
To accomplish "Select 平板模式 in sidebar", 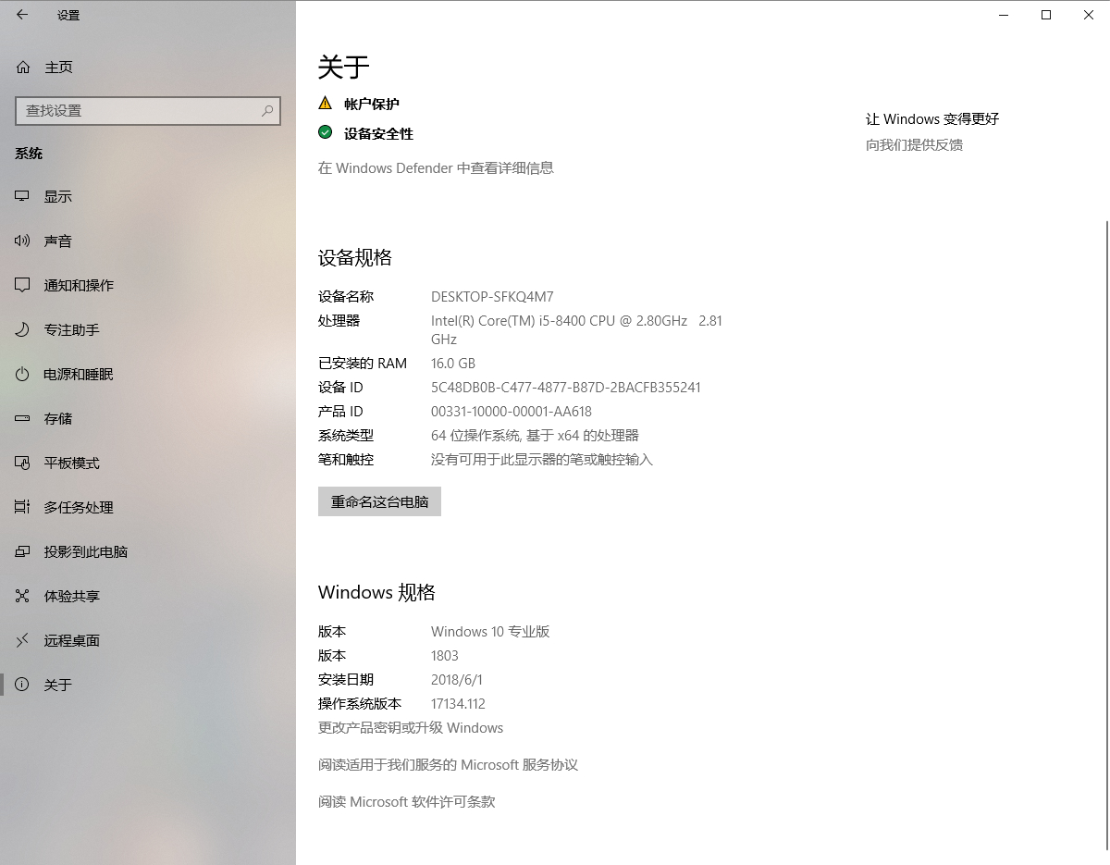I will tap(148, 463).
